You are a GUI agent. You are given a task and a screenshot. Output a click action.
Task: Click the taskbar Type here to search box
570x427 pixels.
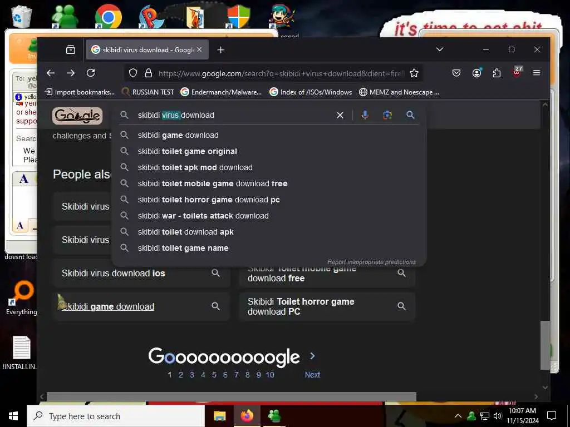[116, 416]
